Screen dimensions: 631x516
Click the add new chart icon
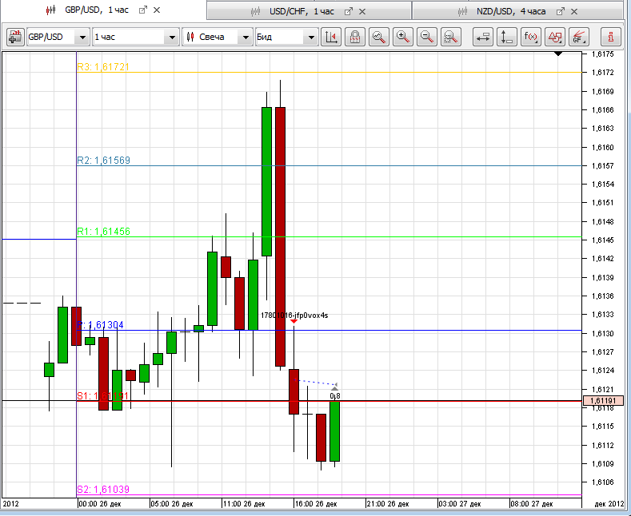pyautogui.click(x=15, y=37)
